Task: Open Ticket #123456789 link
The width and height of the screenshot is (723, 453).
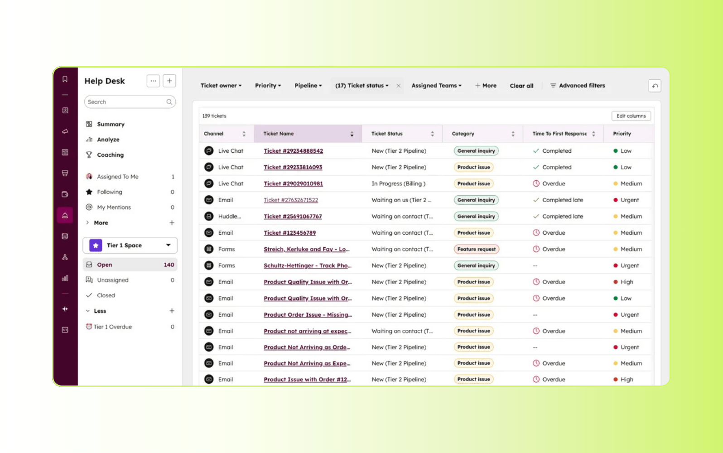Action: (290, 233)
